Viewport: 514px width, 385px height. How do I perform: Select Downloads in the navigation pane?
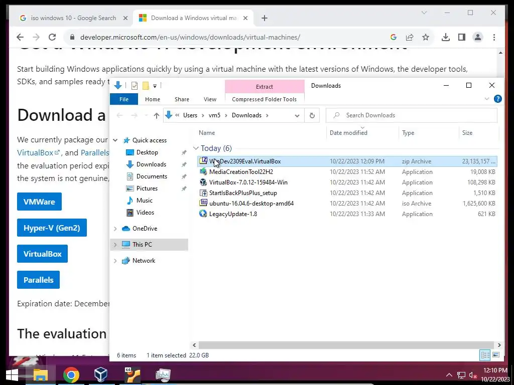(151, 164)
